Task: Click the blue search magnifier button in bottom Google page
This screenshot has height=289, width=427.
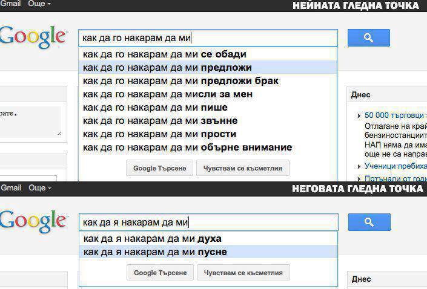Action: (369, 222)
